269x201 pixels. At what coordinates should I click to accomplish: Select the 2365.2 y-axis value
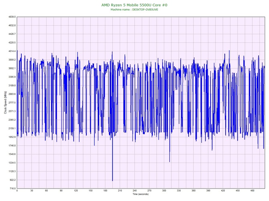(12, 120)
